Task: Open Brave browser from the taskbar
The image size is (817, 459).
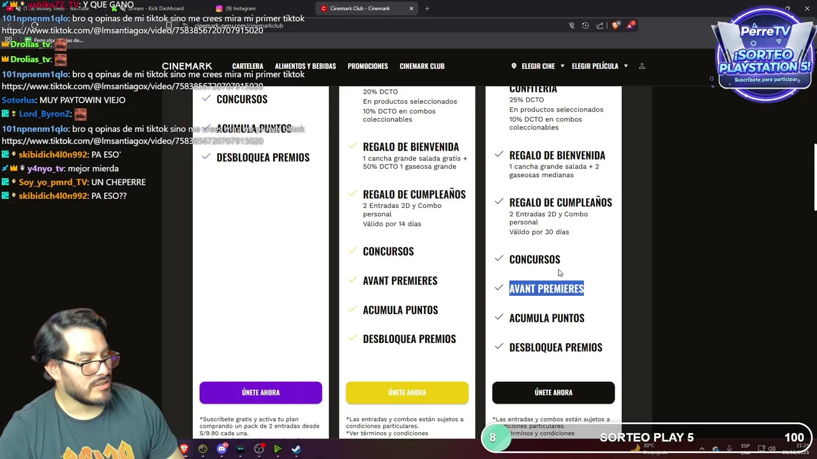Action: [x=184, y=449]
